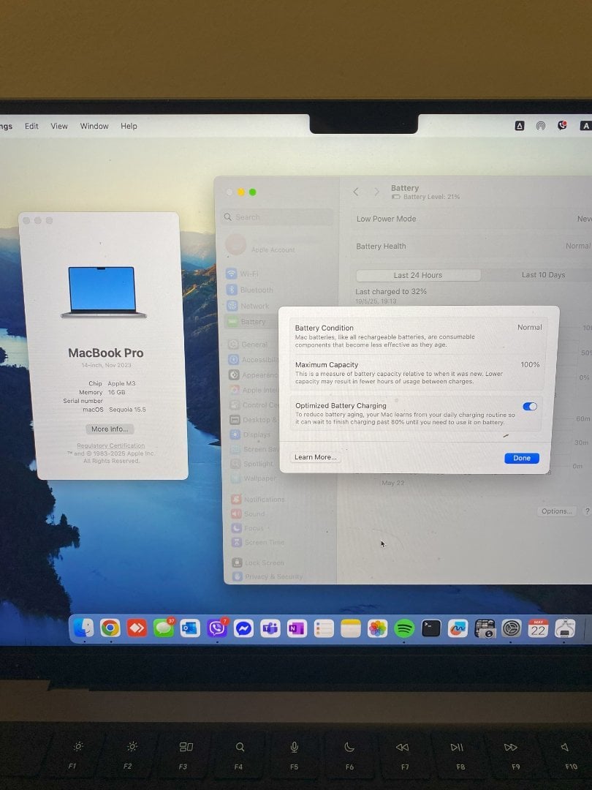Open Finder from the Dock
This screenshot has width=592, height=790.
point(83,628)
